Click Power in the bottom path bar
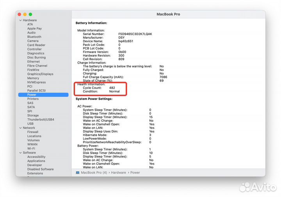281x197 pixels. tap(135, 172)
